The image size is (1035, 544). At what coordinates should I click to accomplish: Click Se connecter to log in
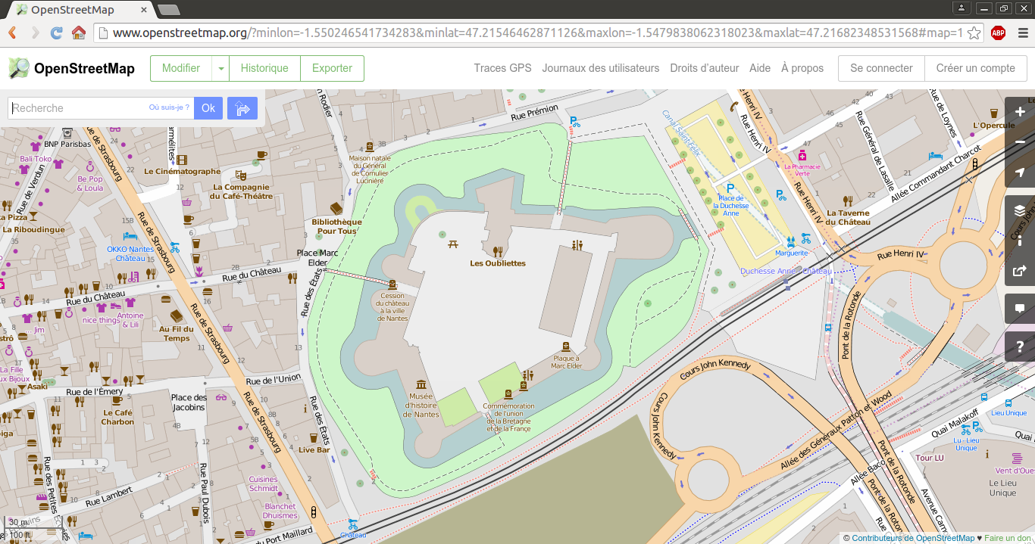click(x=881, y=68)
